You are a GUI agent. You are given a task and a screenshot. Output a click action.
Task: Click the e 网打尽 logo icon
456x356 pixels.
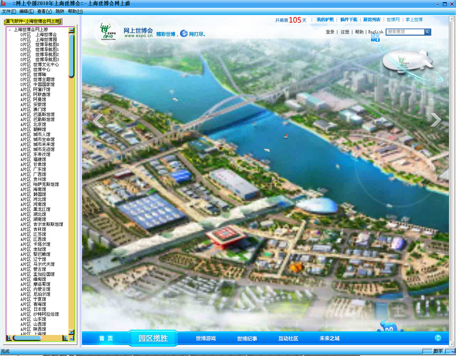point(184,34)
